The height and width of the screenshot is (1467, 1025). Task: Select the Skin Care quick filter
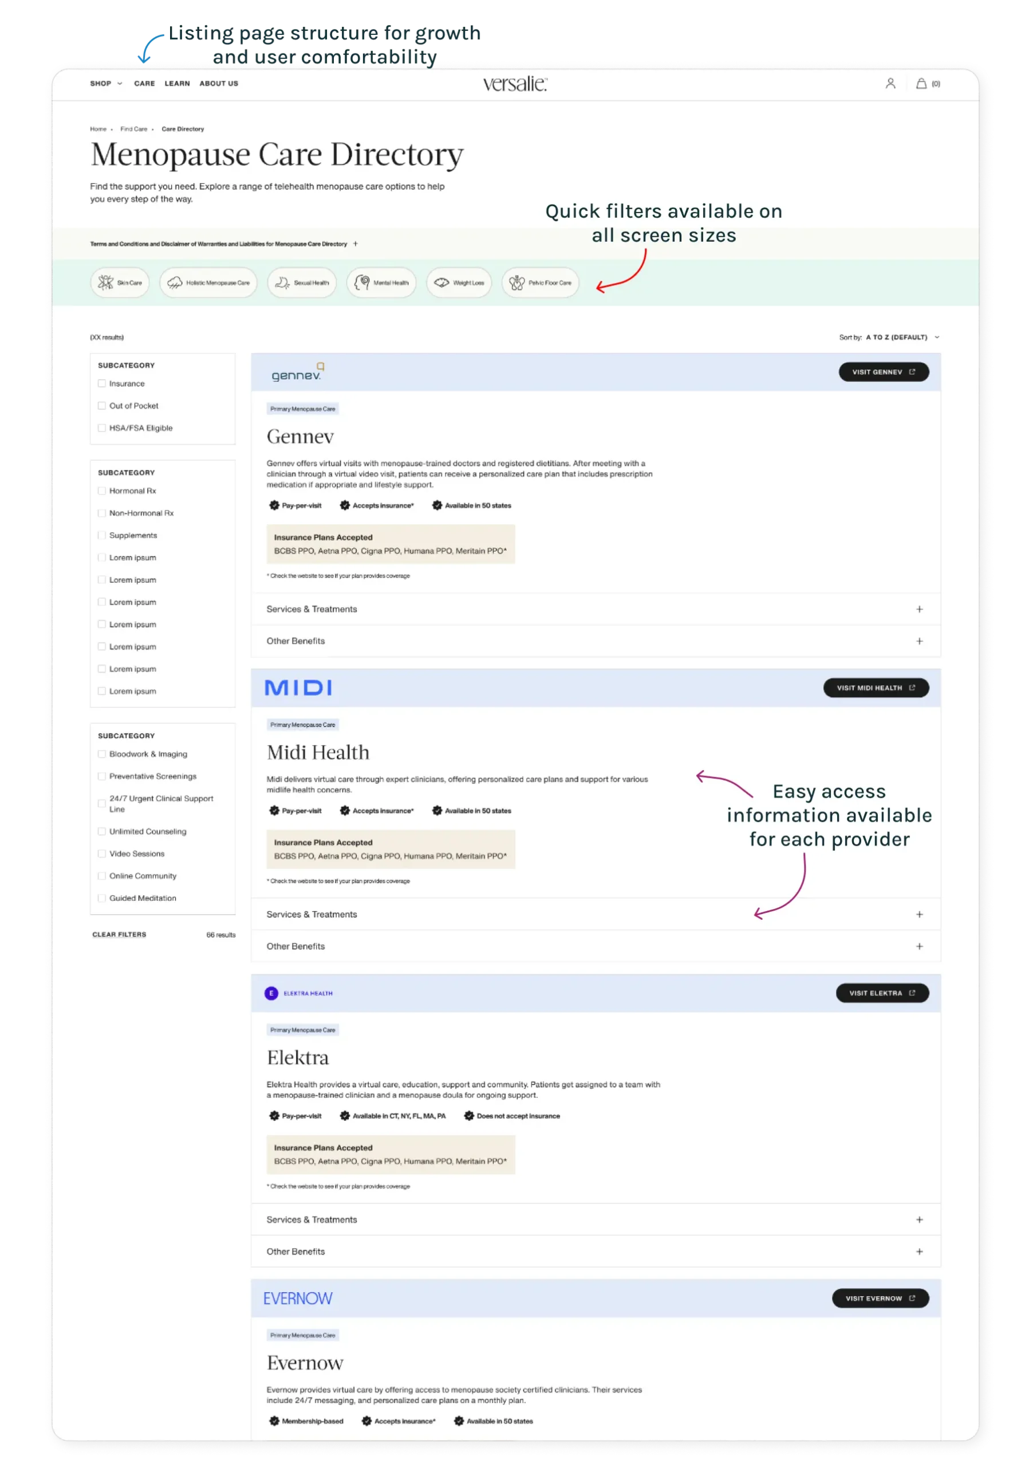click(x=120, y=283)
